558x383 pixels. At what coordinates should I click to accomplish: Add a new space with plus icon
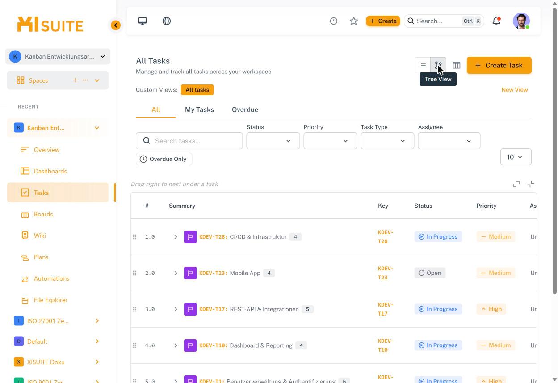(75, 80)
